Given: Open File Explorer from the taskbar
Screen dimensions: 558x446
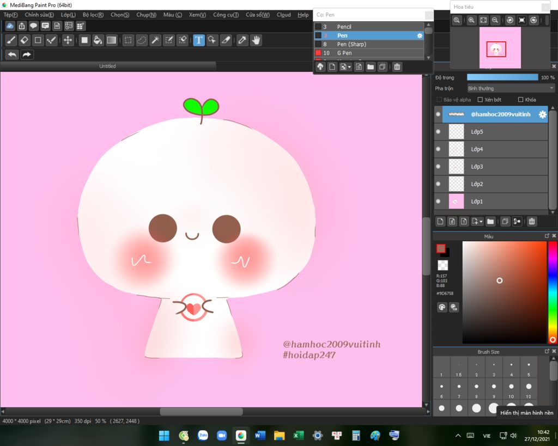Looking at the screenshot, I should click(280, 435).
